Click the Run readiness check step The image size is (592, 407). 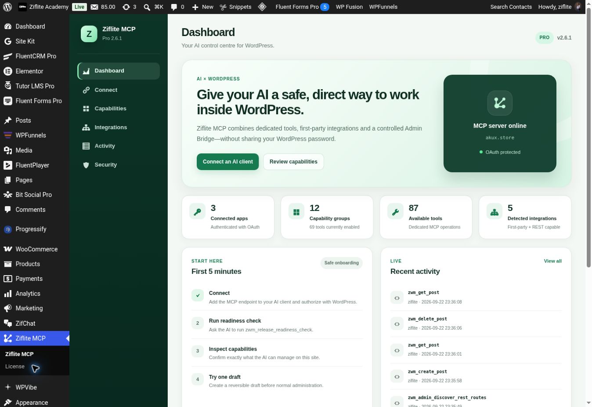(277, 325)
